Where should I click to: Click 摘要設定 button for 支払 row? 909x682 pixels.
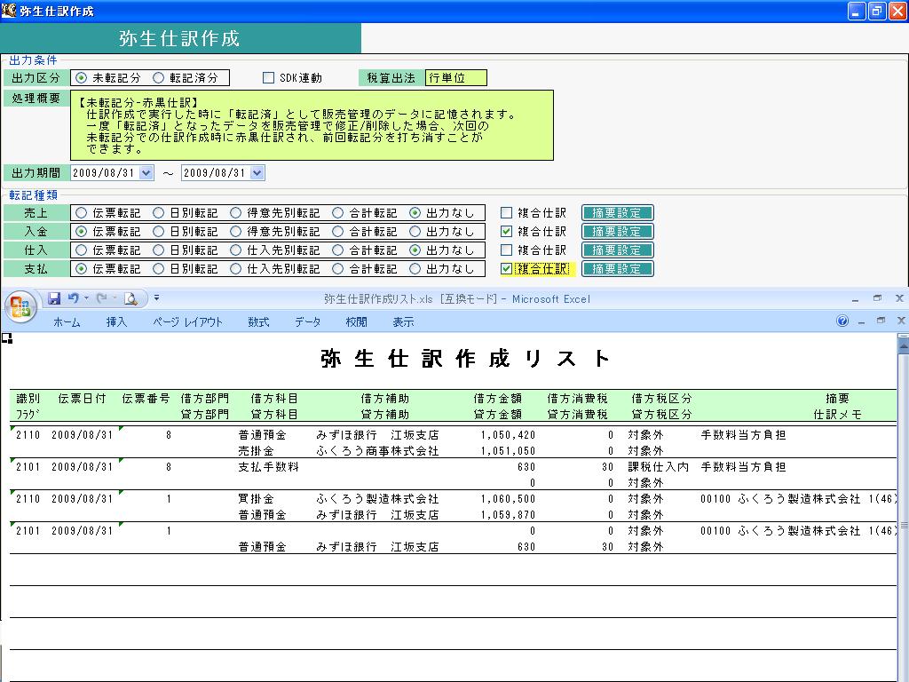618,268
